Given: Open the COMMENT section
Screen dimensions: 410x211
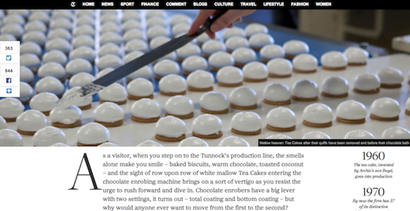Looking at the screenshot, I should tap(176, 4).
